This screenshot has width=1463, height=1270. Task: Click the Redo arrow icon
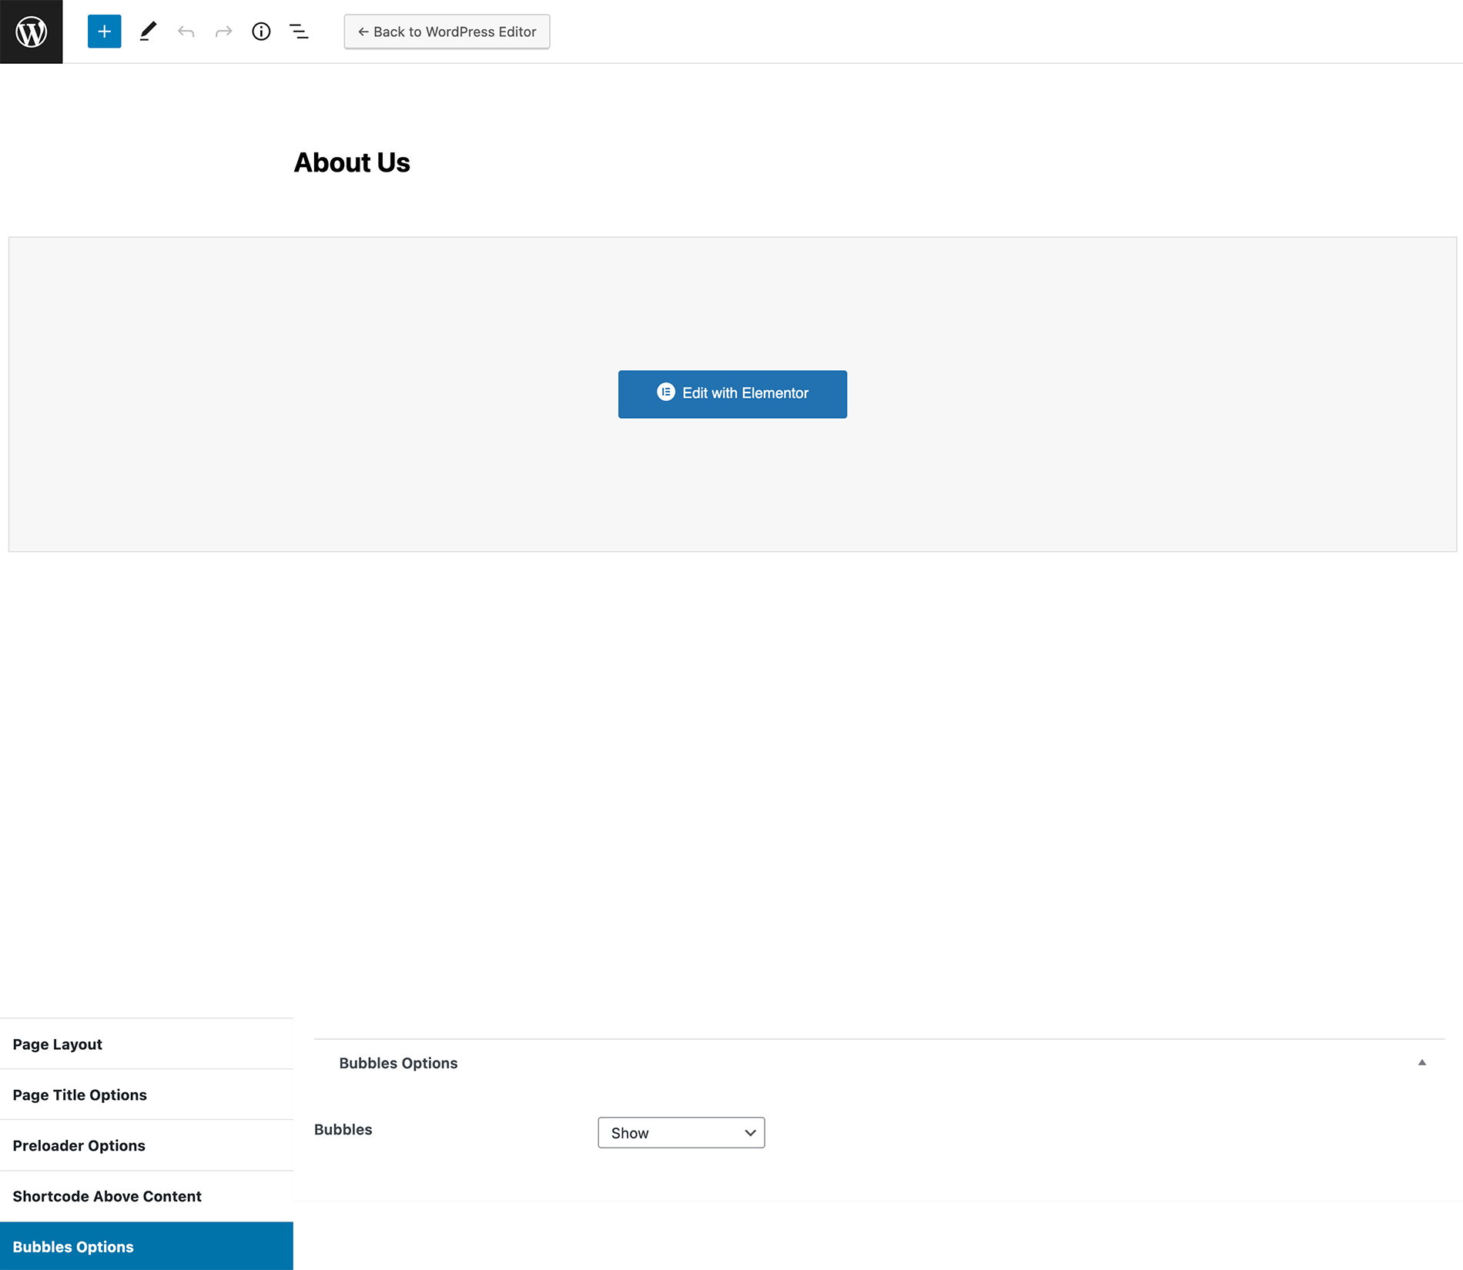[x=223, y=32]
